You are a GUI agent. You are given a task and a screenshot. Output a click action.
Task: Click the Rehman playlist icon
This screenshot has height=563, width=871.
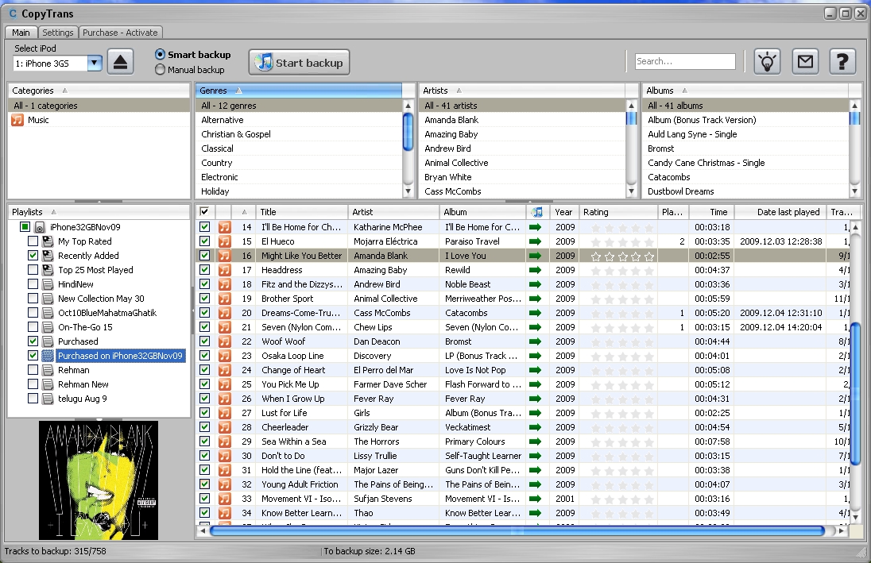click(48, 370)
